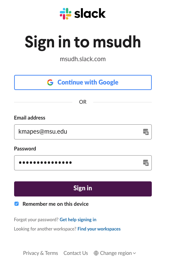Click the Google G logo icon
Viewport: 180px width, 259px height.
pyautogui.click(x=50, y=82)
